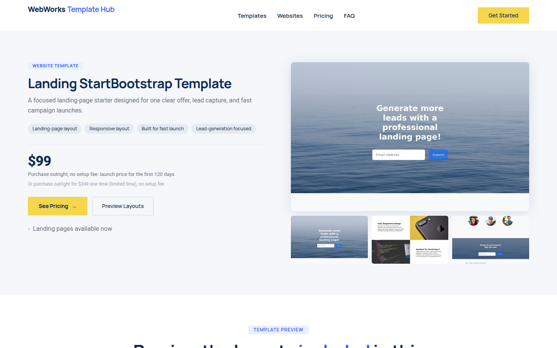The height and width of the screenshot is (348, 557).
Task: Click the Submit button in the preview
Action: [438, 155]
